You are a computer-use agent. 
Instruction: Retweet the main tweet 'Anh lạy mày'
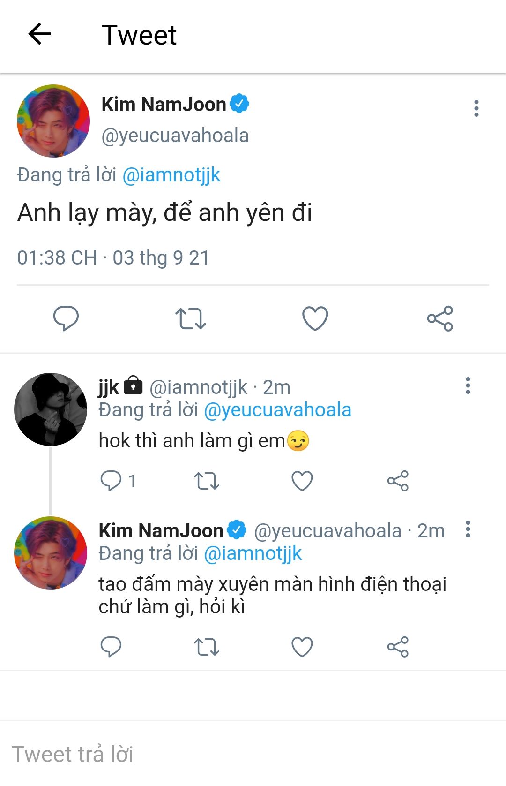[191, 318]
